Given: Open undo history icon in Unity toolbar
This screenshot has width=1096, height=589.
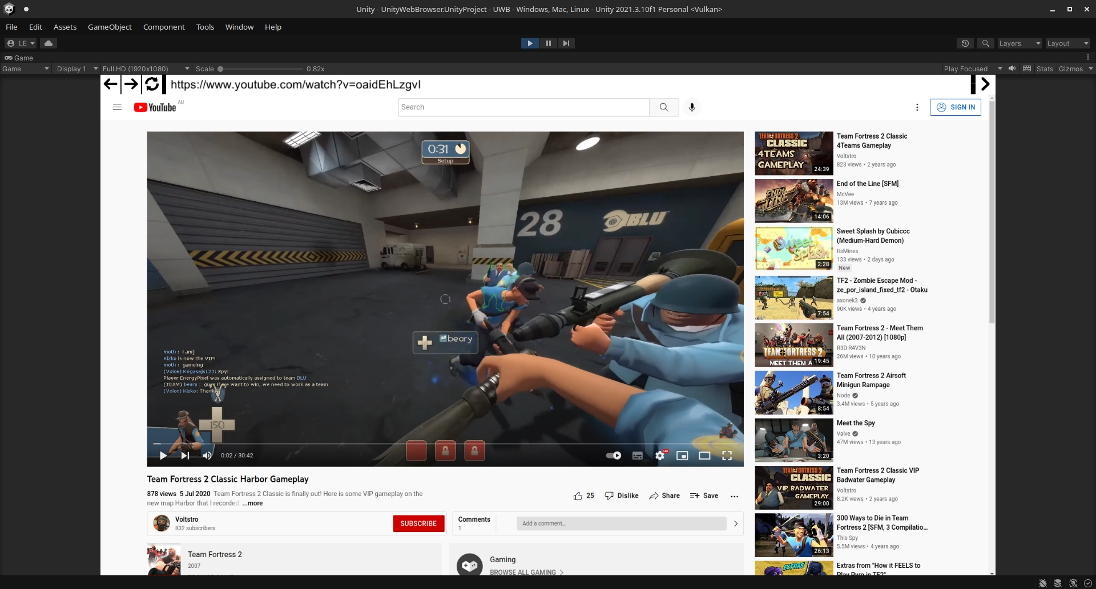Looking at the screenshot, I should [x=965, y=43].
